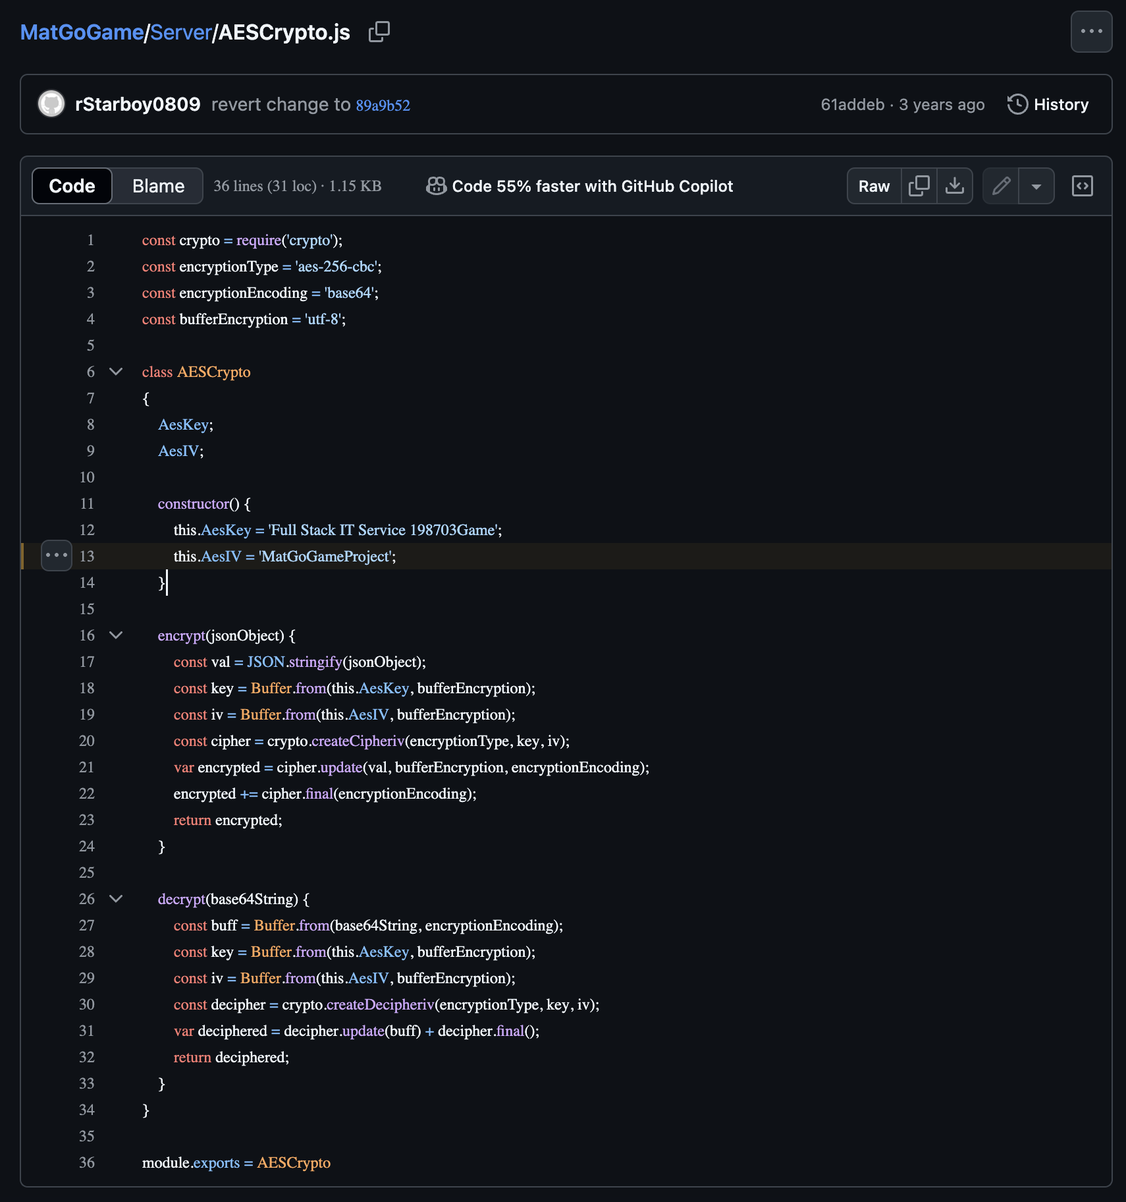Open the top-right more options menu
The width and height of the screenshot is (1126, 1202).
point(1090,32)
